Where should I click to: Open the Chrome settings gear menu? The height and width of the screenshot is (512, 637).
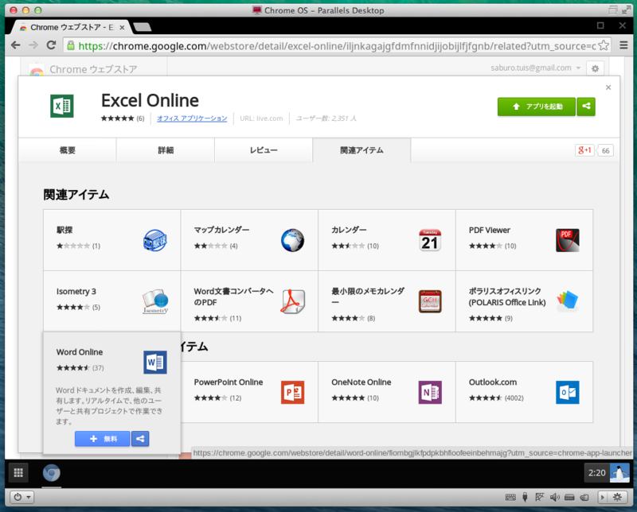point(595,69)
